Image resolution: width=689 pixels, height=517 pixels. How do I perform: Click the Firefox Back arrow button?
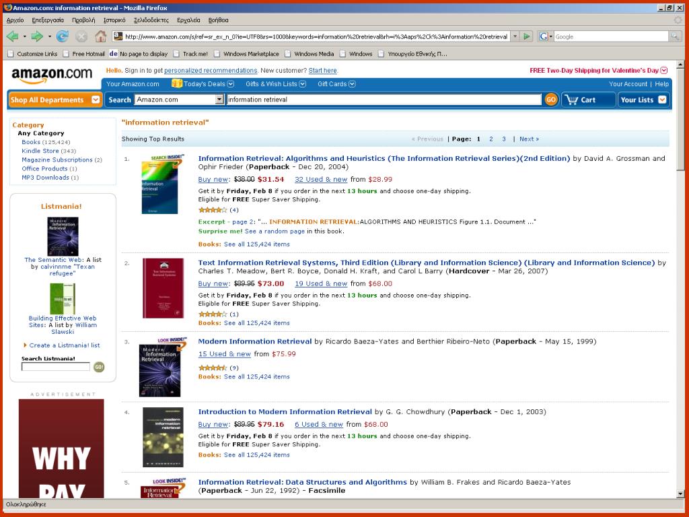tap(12, 36)
